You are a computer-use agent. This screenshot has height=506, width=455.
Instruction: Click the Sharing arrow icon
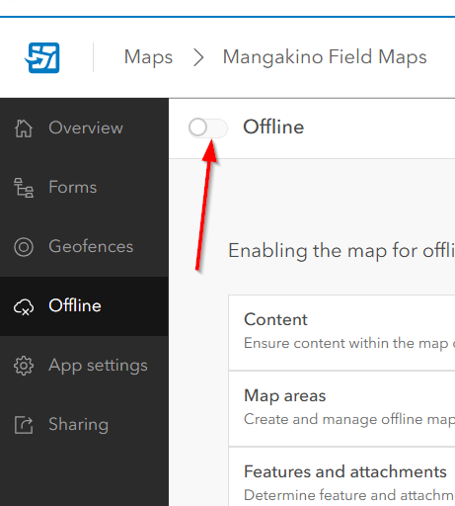24,425
